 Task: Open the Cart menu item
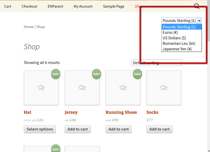(x=8, y=6)
